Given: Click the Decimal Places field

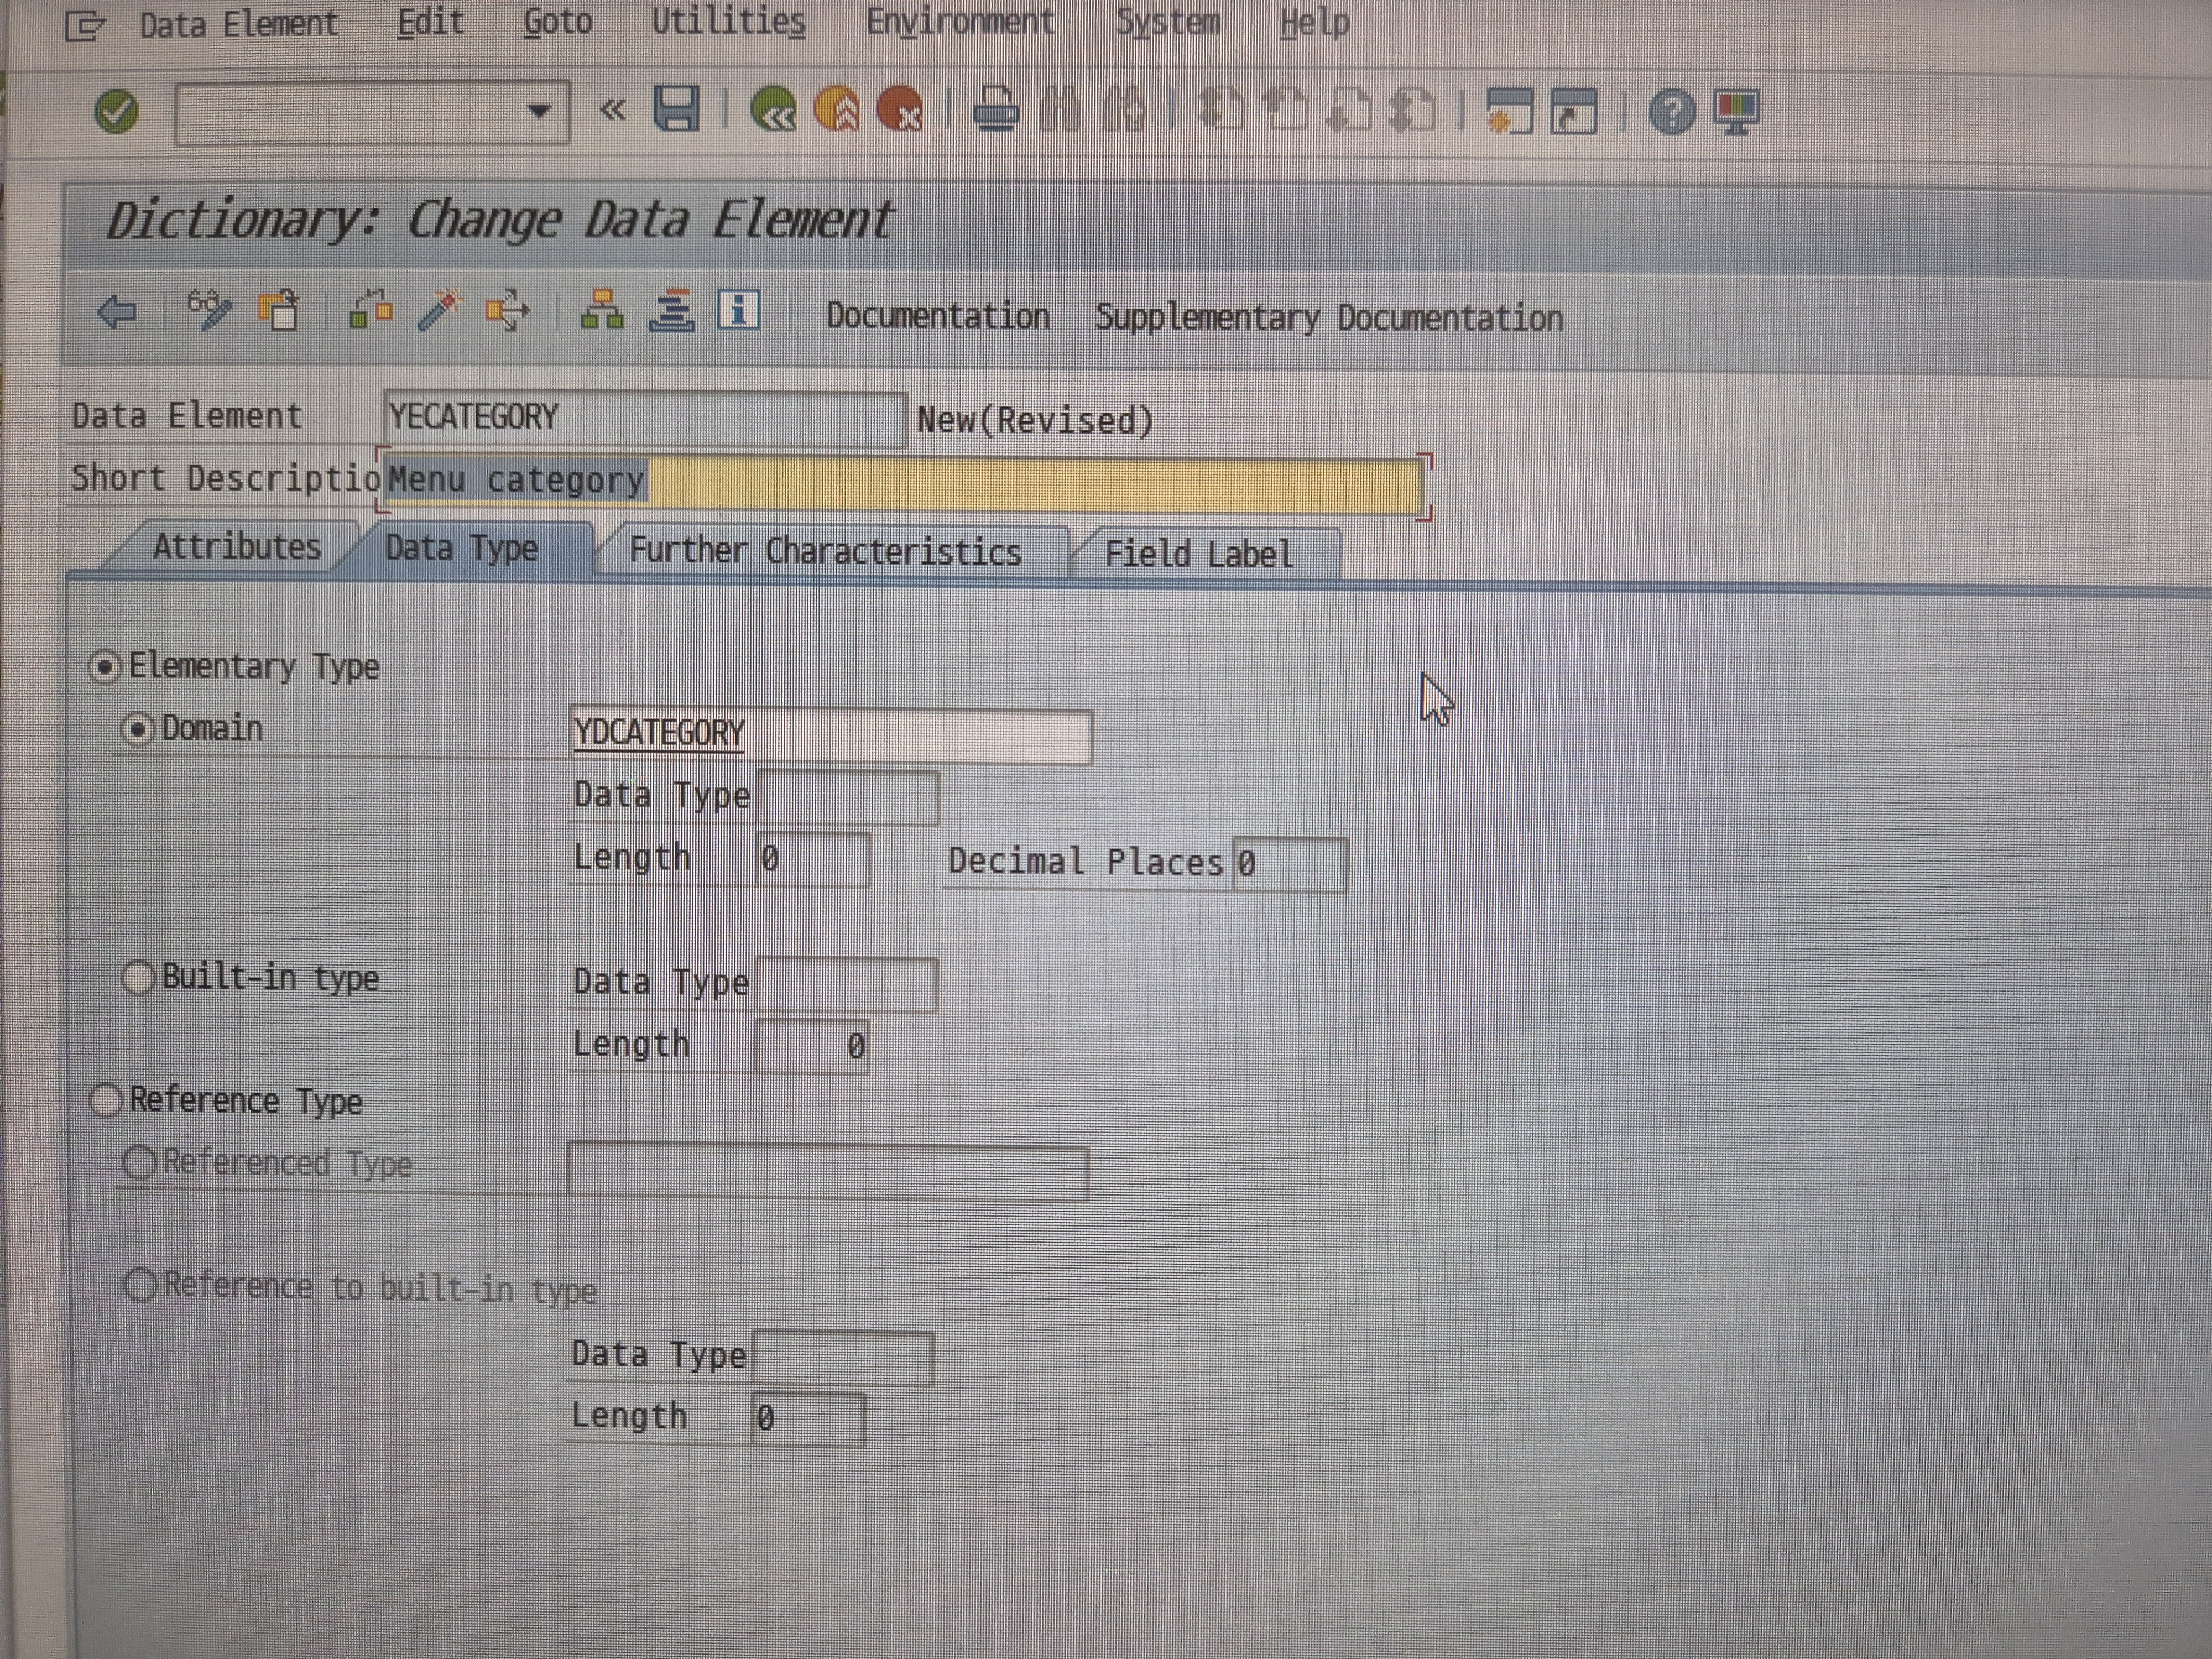Looking at the screenshot, I should 1290,864.
